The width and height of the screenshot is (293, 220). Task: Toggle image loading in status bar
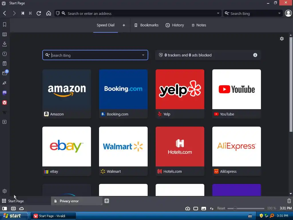tap(204, 209)
